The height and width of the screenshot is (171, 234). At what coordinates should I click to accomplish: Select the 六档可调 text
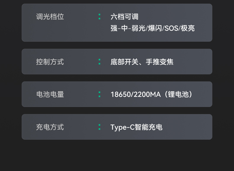tap(124, 17)
